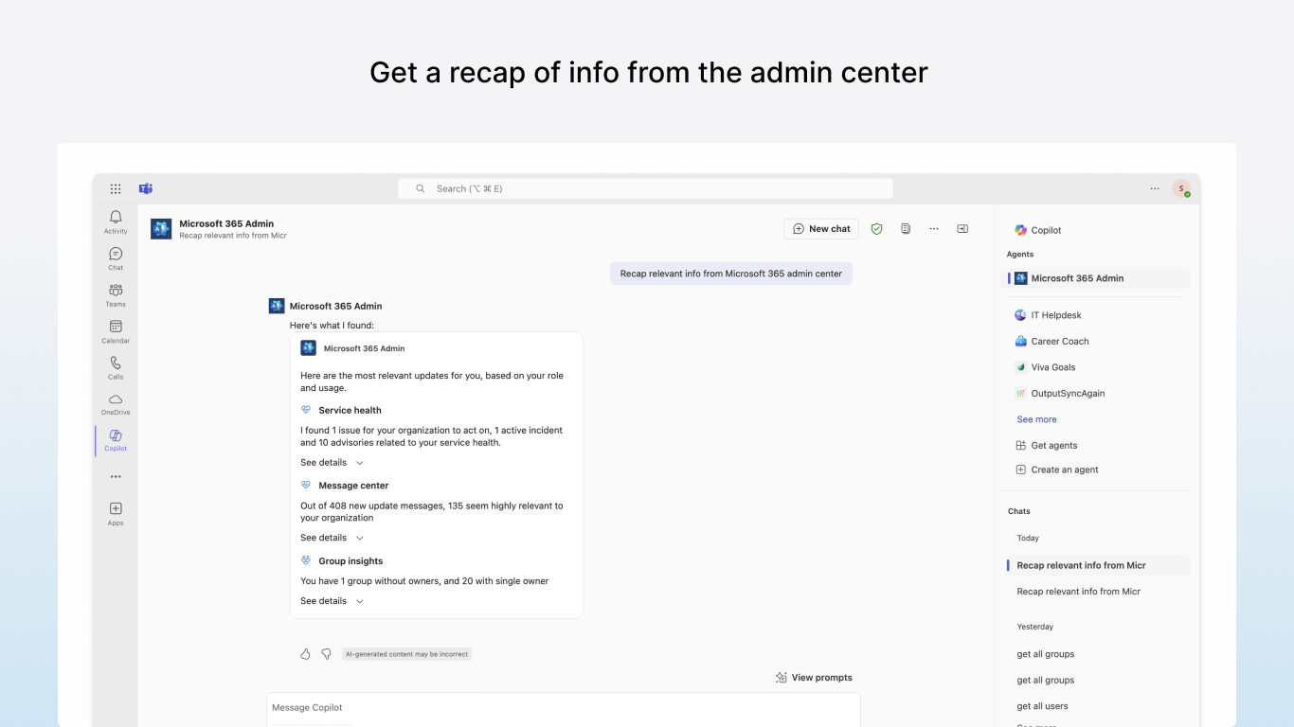Open the Calls app
The image size is (1294, 727).
[116, 367]
